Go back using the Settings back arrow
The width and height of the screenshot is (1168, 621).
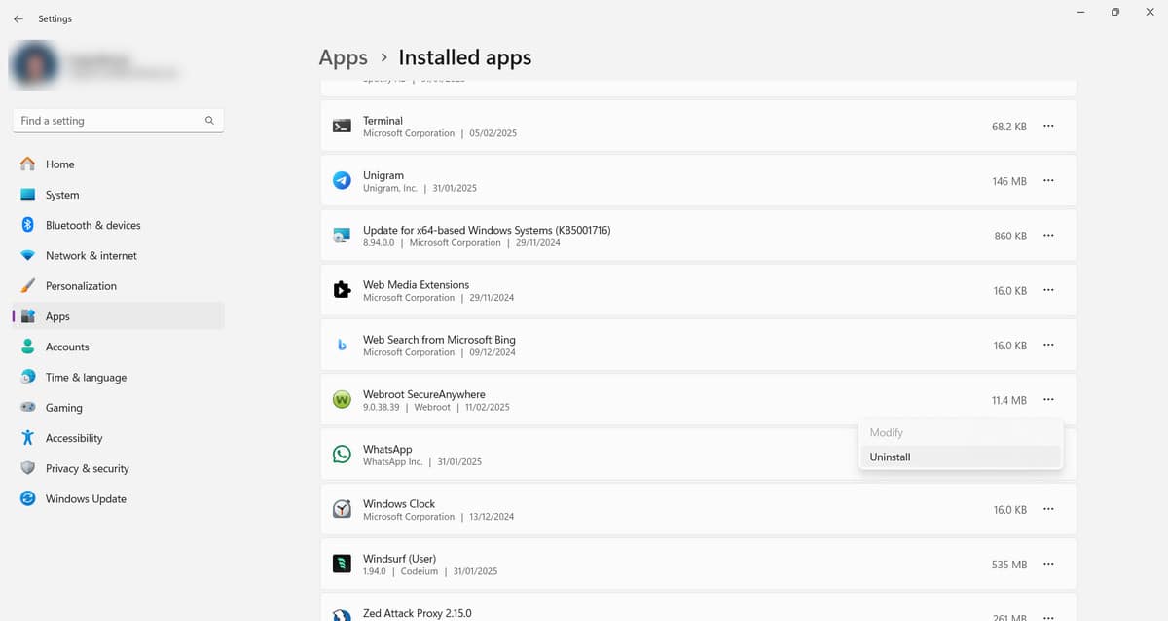tap(18, 18)
